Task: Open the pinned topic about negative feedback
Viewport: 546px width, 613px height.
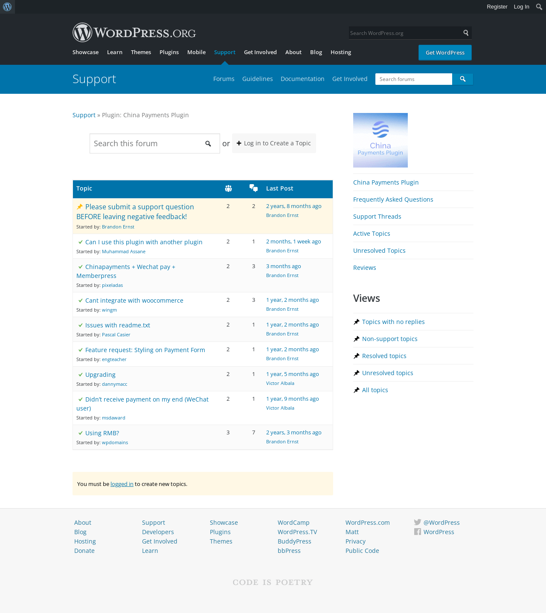Action: click(x=135, y=212)
